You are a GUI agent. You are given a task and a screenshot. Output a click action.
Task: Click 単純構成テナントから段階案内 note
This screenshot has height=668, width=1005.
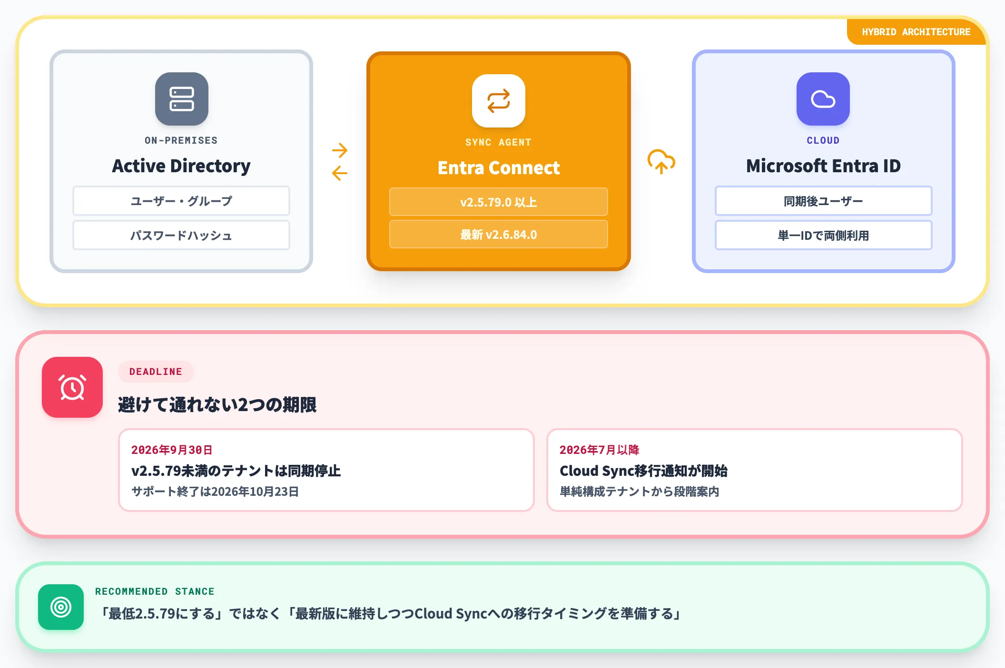[x=639, y=491]
